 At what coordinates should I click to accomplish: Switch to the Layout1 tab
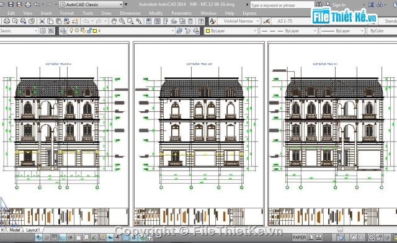pos(33,230)
